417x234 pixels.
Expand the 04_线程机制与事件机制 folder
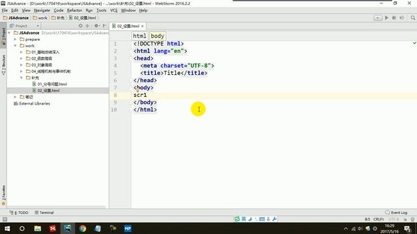coord(22,71)
